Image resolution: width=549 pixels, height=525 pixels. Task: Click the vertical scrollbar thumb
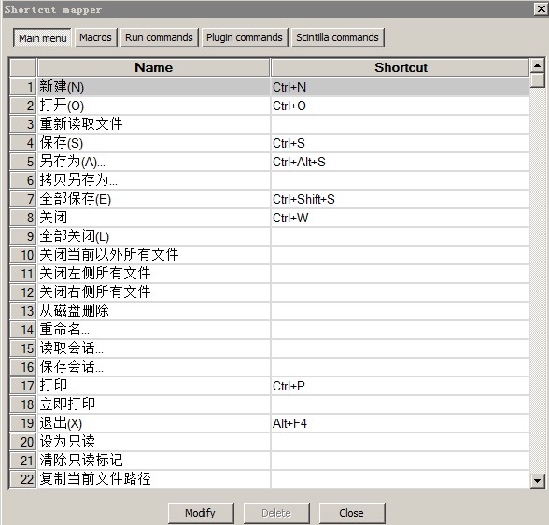point(537,79)
